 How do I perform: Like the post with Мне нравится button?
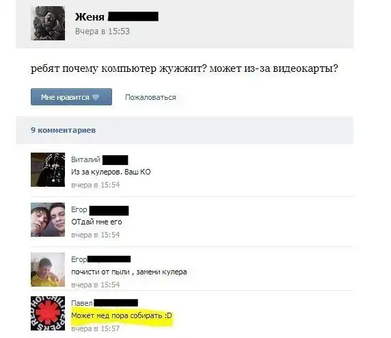click(x=71, y=97)
